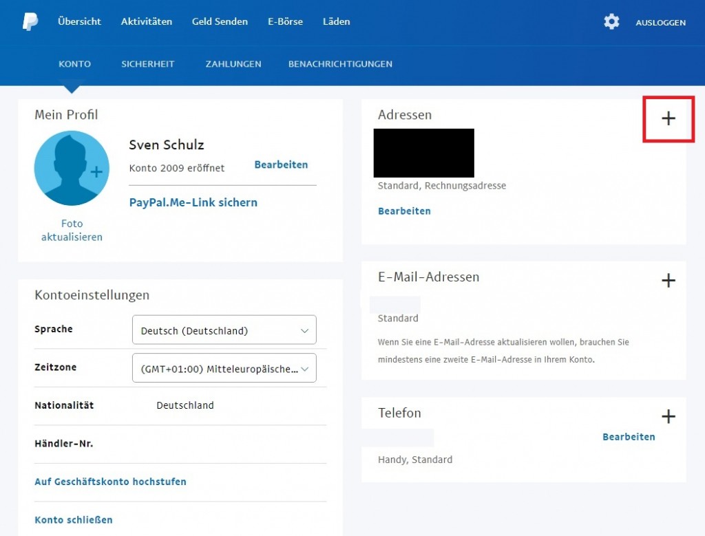705x536 pixels.
Task: Go to Aktivitäten in the top navigation
Action: coord(147,21)
